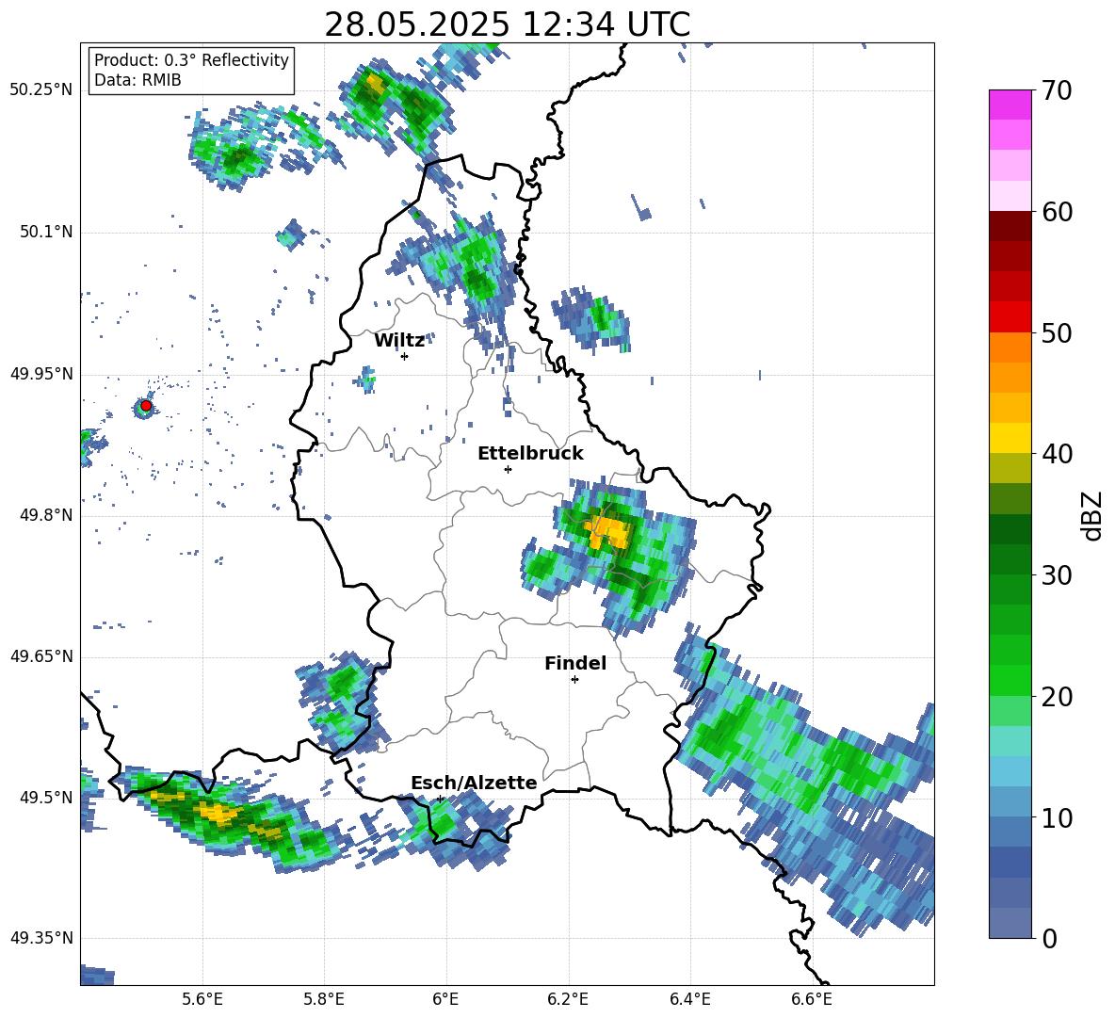Image resolution: width=1115 pixels, height=1018 pixels.
Task: Click the 50.1°N latitude label
Action: (45, 232)
